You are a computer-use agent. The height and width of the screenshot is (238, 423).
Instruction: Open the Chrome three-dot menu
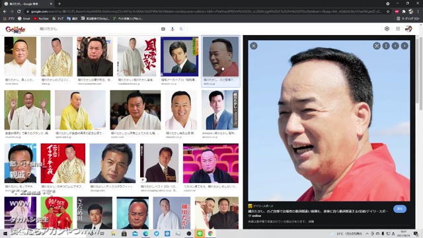[418, 12]
